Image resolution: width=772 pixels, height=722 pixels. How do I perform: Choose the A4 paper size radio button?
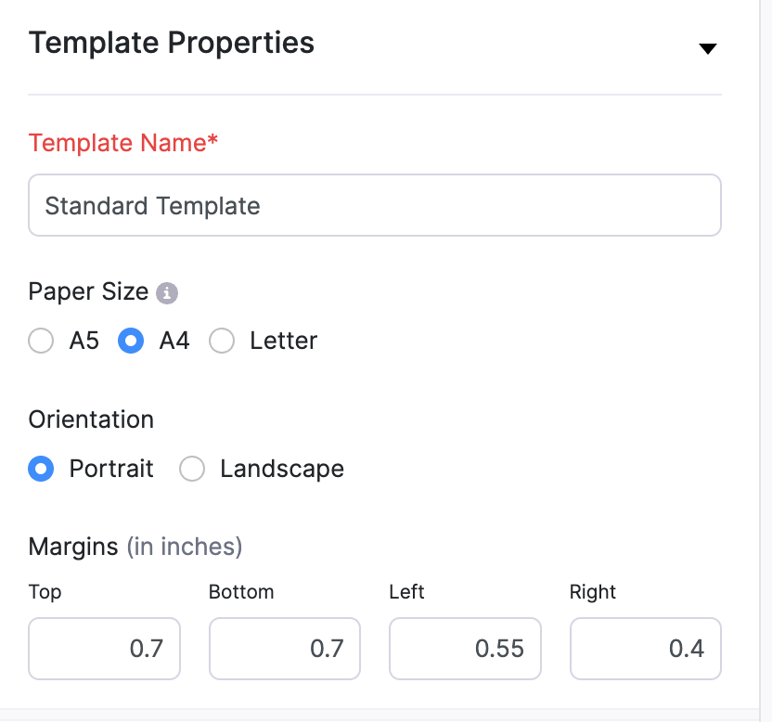(131, 342)
